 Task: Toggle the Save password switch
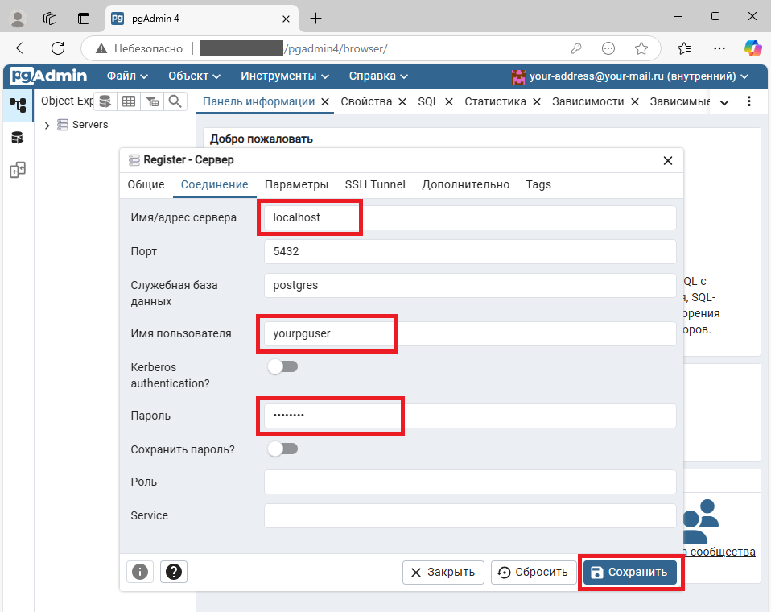[282, 449]
